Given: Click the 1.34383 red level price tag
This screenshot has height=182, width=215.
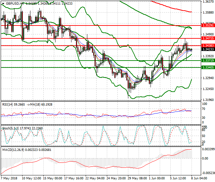Looking at the screenshot, I should point(208,45).
